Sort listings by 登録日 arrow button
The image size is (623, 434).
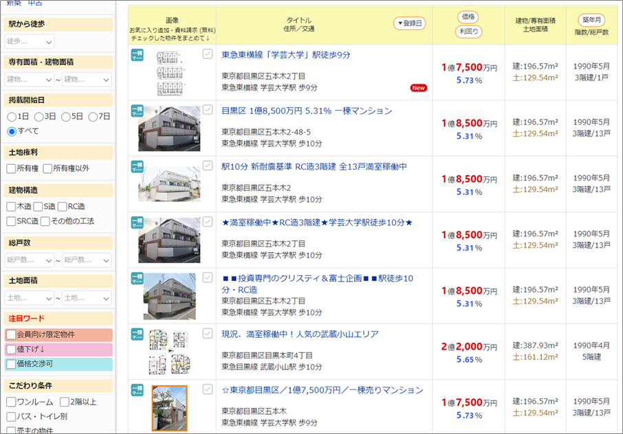[409, 23]
